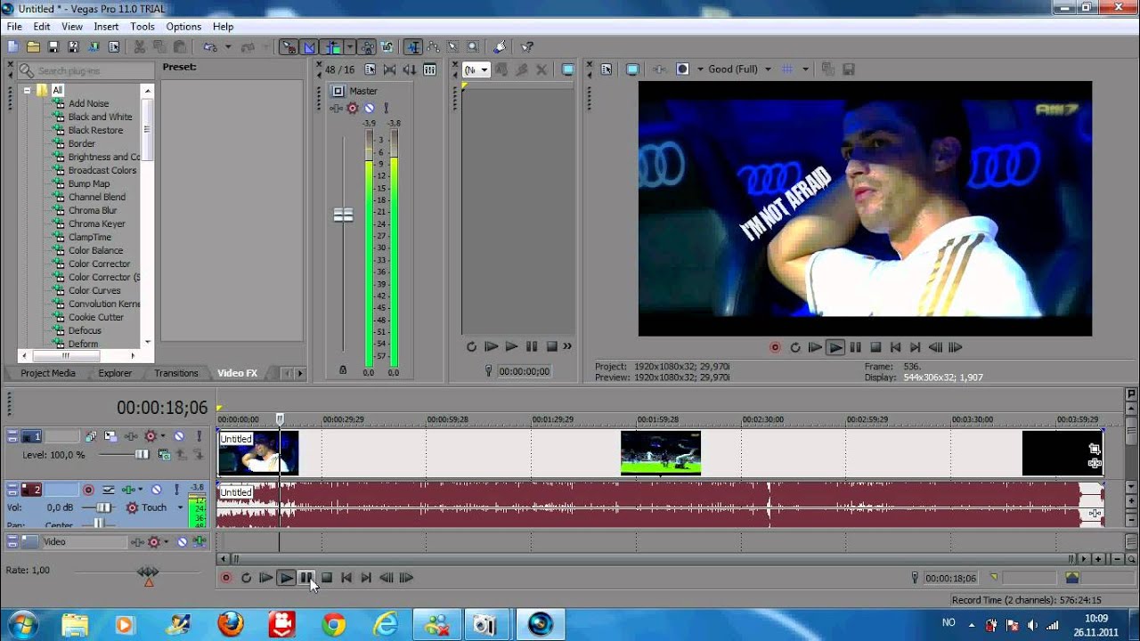Click the Save Snapshot to File icon
This screenshot has height=641, width=1140.
(x=849, y=69)
